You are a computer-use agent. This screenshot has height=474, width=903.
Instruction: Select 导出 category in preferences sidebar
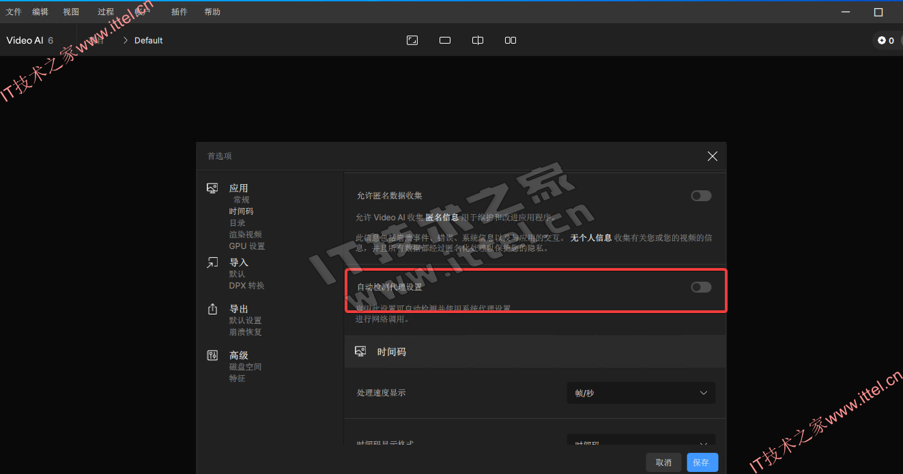239,309
